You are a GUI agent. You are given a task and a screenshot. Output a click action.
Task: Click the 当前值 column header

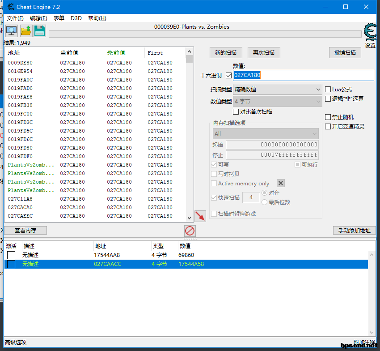coord(81,53)
